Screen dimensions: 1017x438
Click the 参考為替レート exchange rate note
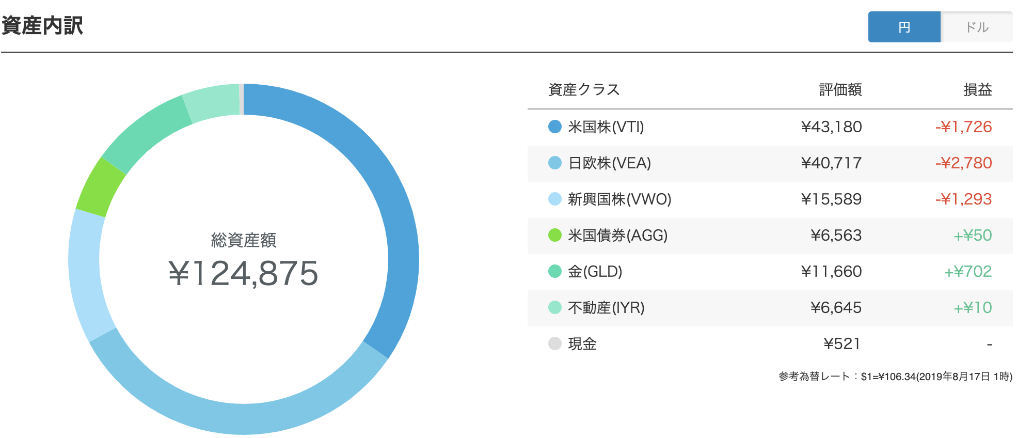coord(895,377)
